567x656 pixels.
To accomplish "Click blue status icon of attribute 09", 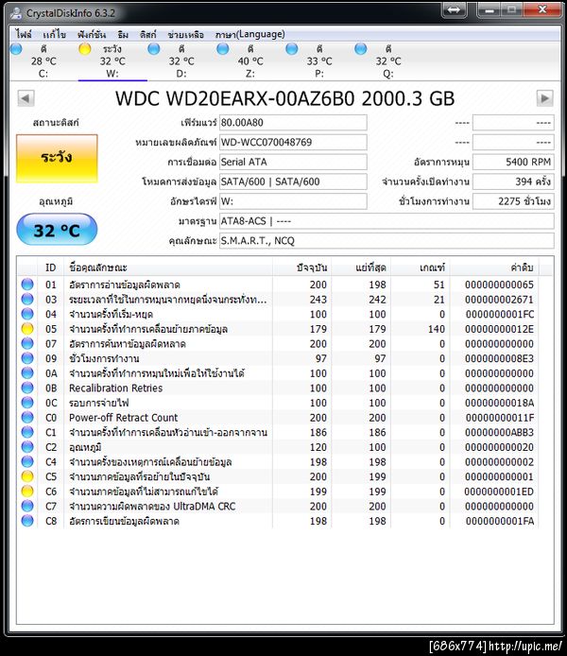I will [x=27, y=358].
